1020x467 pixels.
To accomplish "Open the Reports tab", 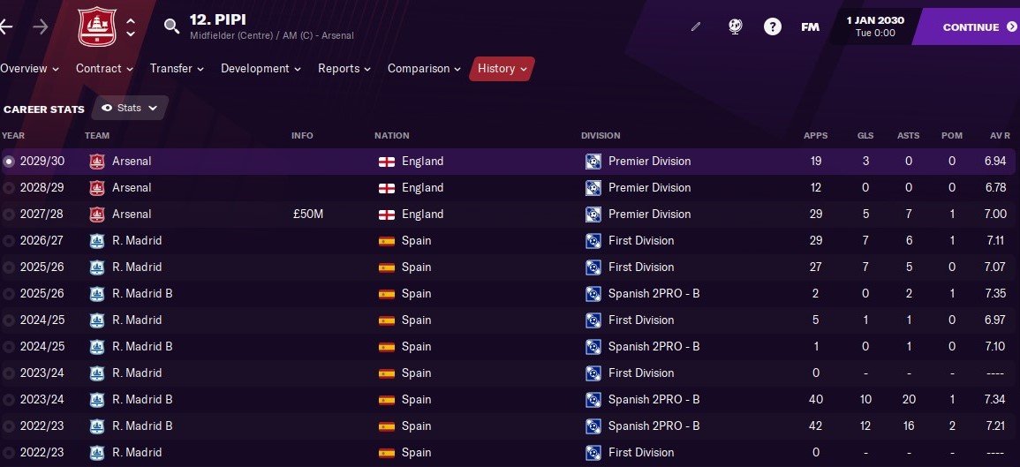I will 344,68.
